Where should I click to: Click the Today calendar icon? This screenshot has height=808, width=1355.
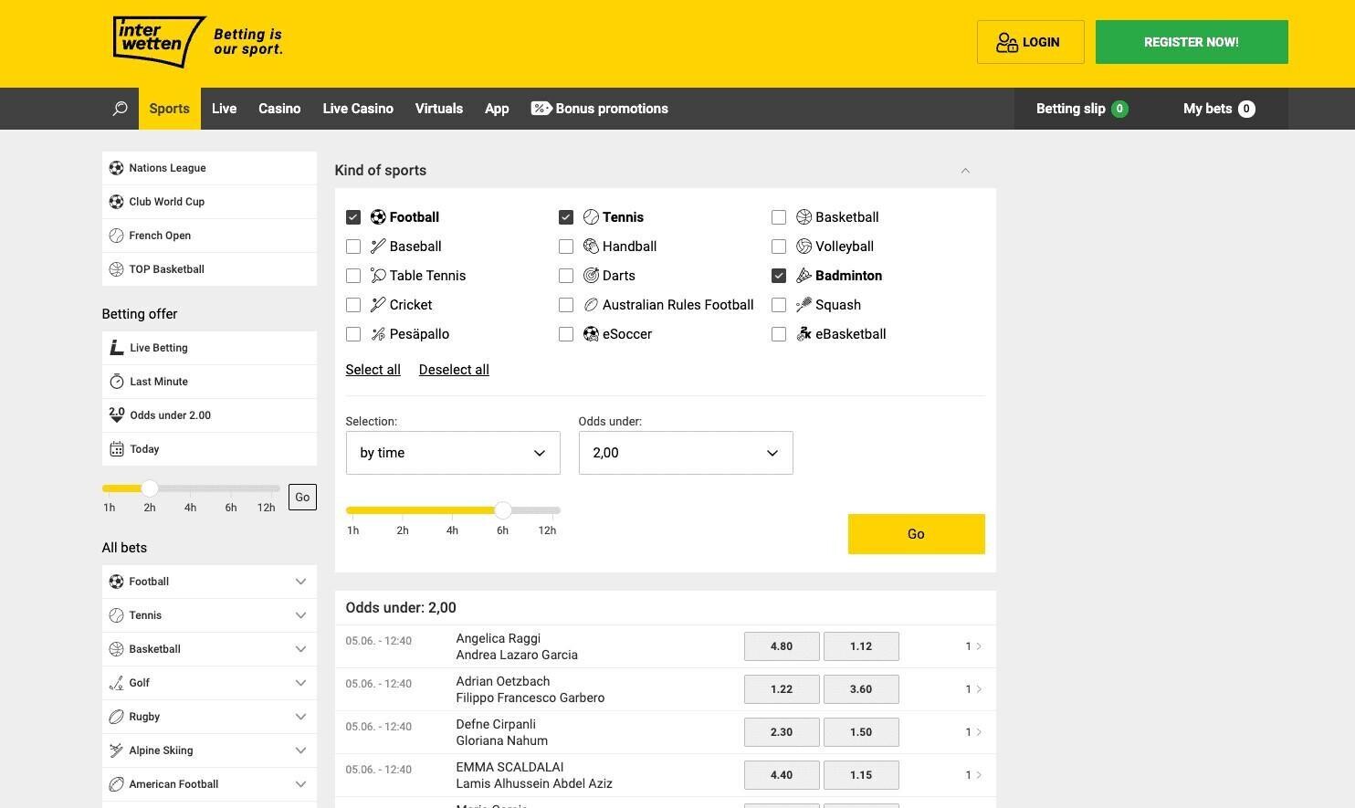[x=116, y=449]
